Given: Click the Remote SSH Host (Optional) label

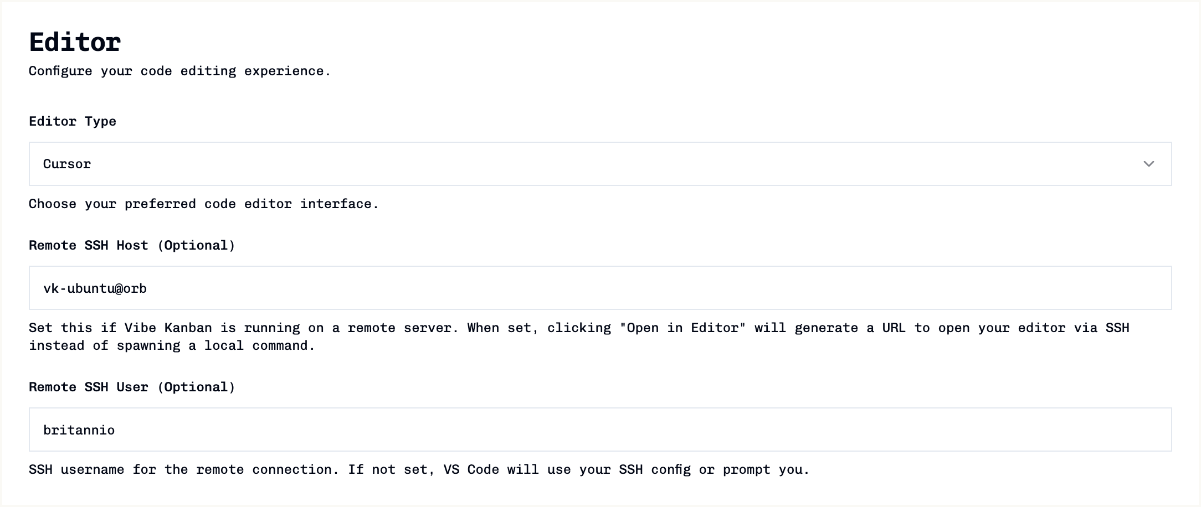Looking at the screenshot, I should pos(132,245).
